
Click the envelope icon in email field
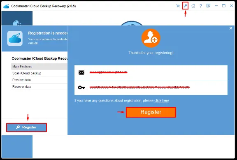click(x=81, y=73)
